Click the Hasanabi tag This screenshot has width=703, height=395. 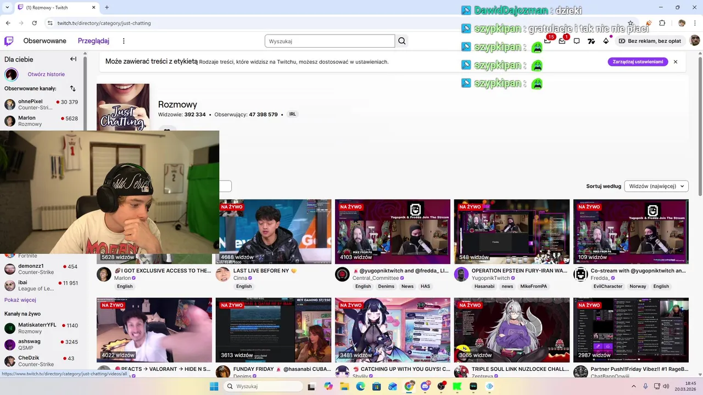pos(484,286)
